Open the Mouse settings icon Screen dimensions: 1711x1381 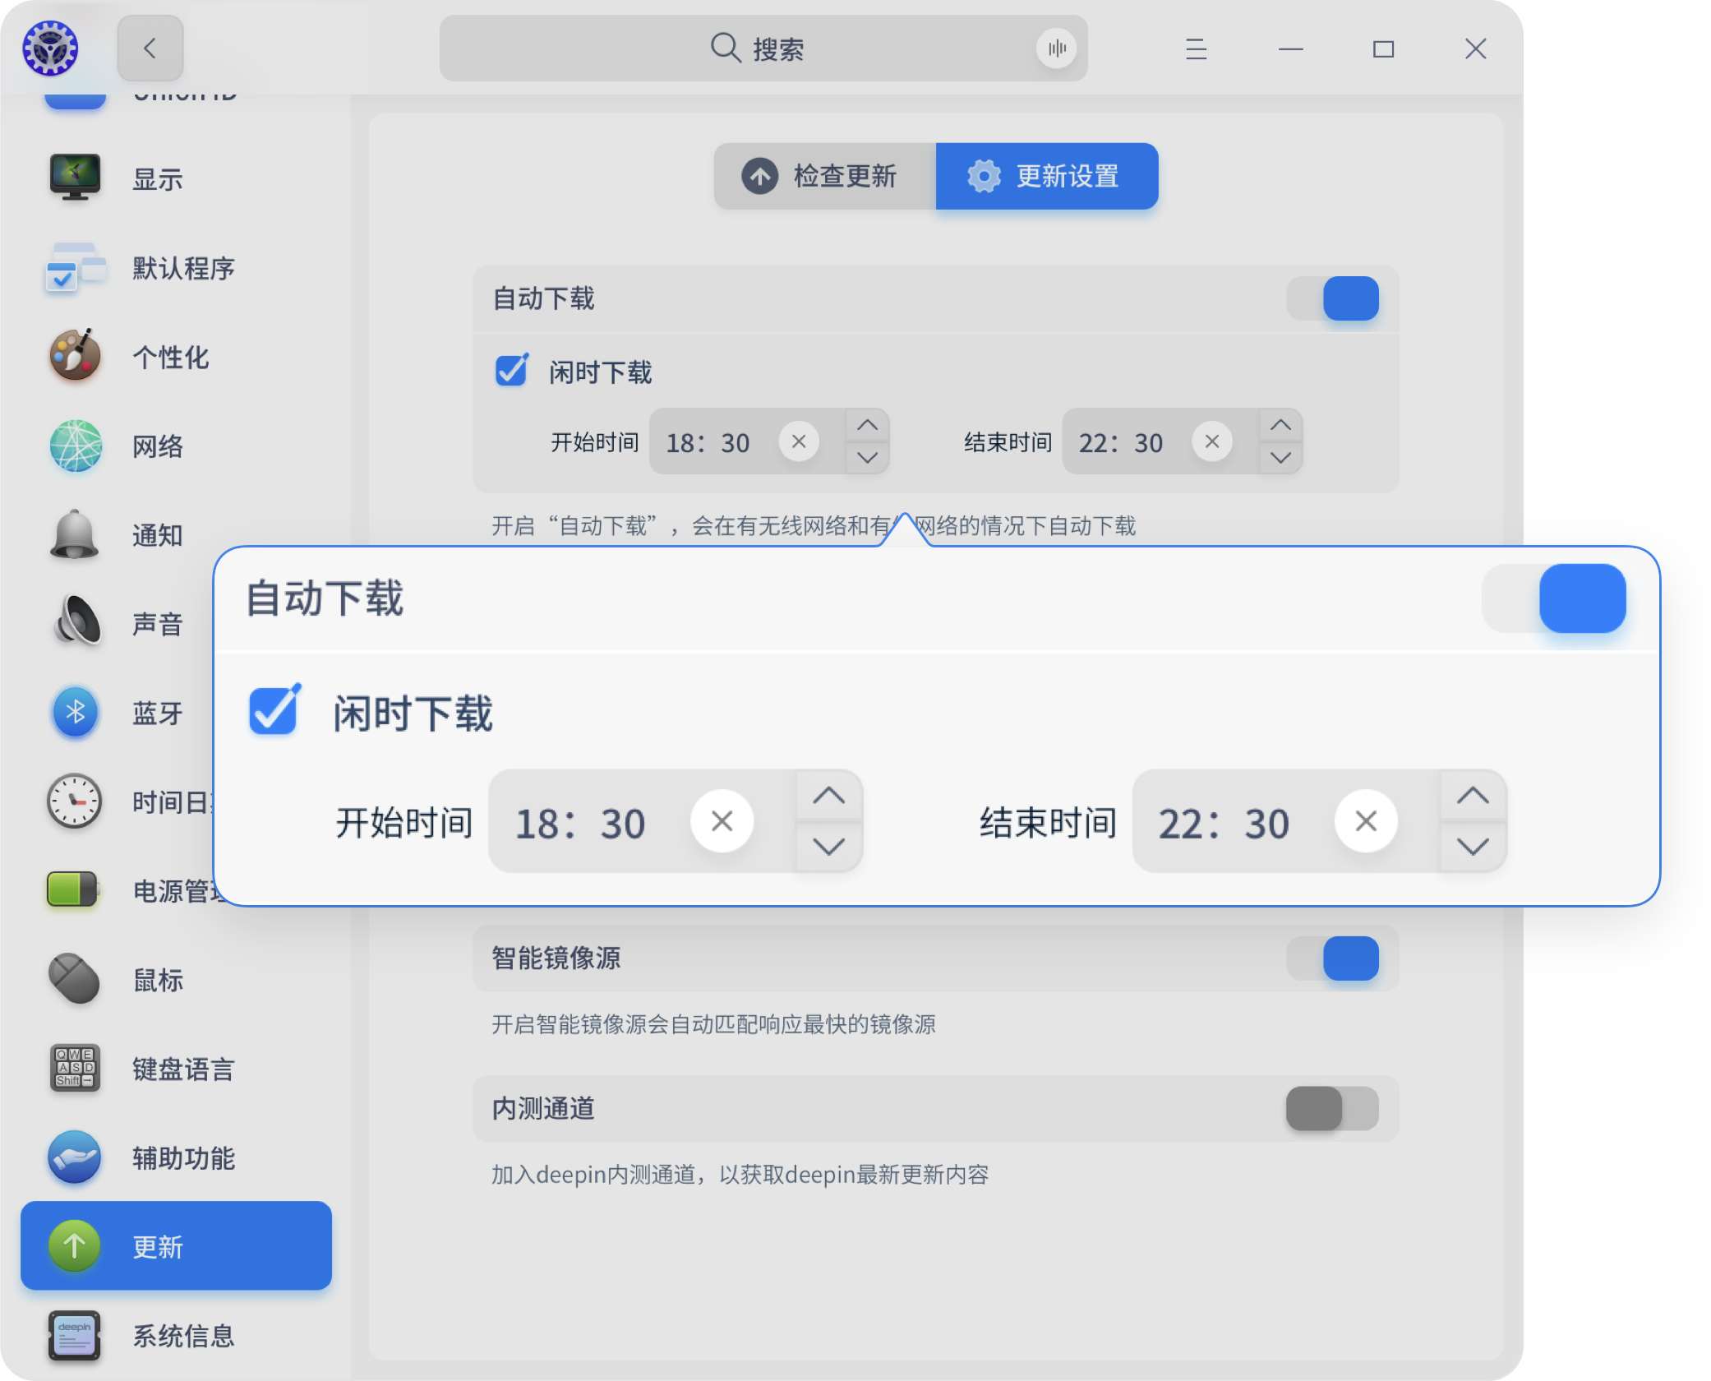pyautogui.click(x=75, y=979)
